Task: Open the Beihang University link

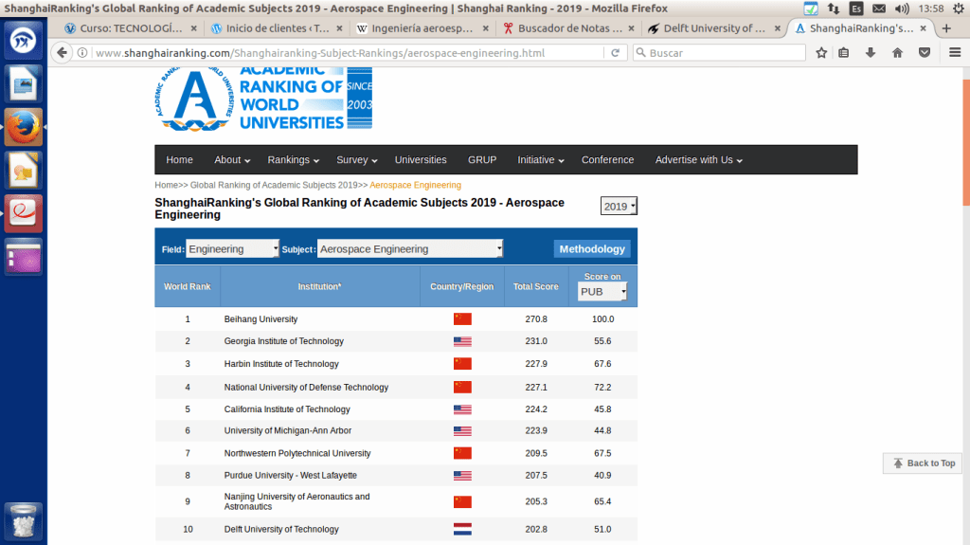Action: coord(260,319)
